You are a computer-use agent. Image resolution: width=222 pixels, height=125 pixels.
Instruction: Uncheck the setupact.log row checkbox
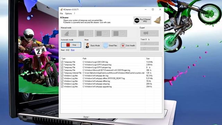point(62,65)
